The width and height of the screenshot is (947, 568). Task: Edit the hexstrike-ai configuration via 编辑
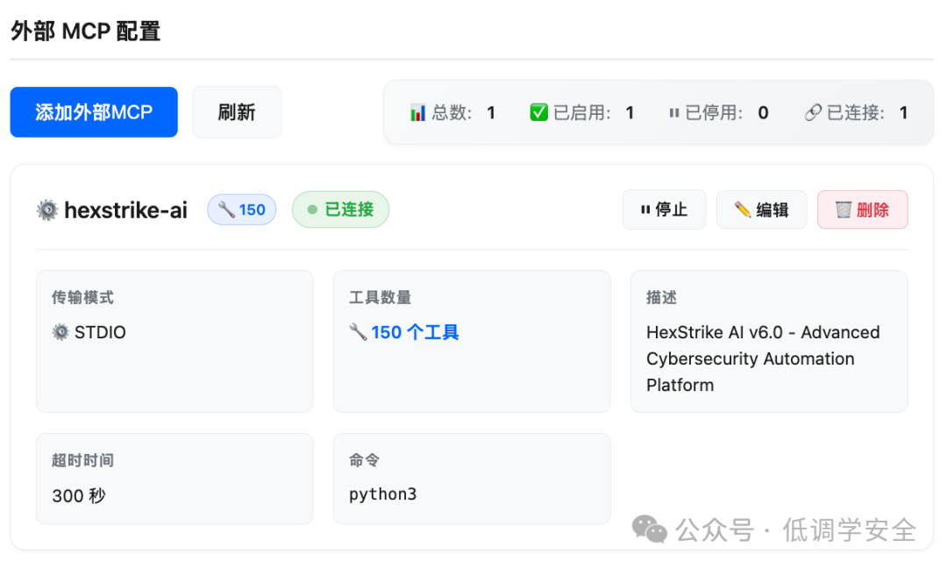click(762, 209)
